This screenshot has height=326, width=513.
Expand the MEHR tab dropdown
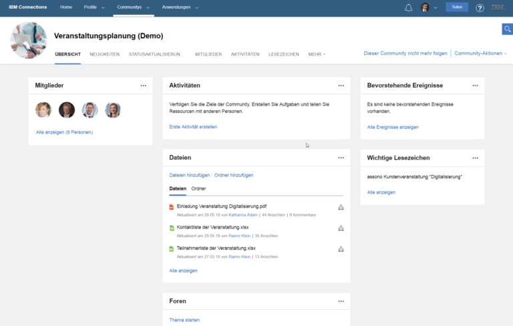pyautogui.click(x=317, y=54)
